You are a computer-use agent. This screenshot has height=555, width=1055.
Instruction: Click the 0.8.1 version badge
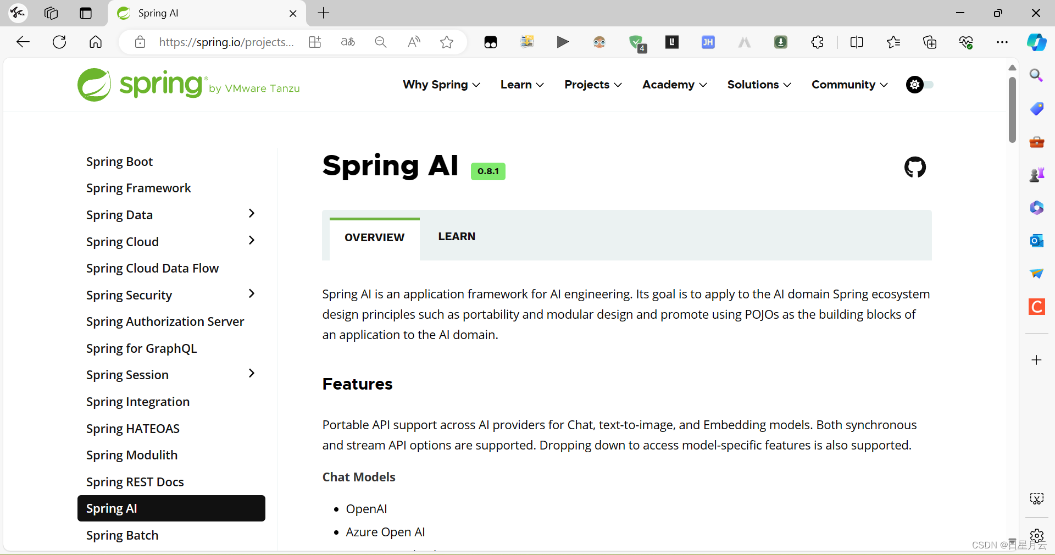coord(488,171)
